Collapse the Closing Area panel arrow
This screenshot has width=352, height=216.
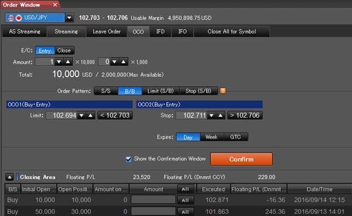(x=10, y=177)
